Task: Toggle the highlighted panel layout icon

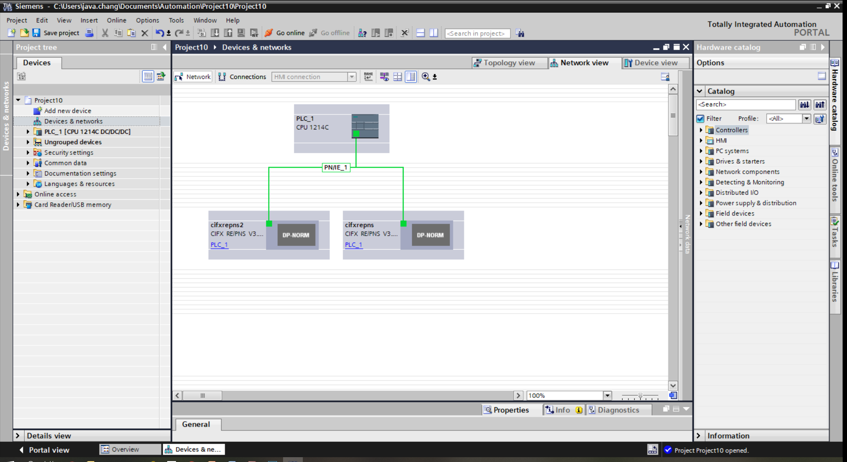Action: (411, 77)
